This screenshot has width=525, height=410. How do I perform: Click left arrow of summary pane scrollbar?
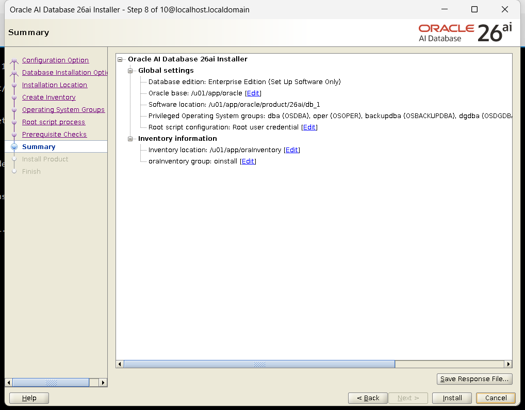tap(120, 364)
